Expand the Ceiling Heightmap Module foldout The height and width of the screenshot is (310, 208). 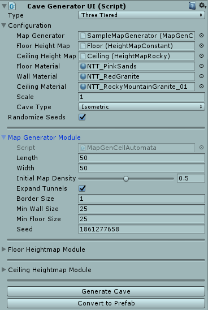click(x=4, y=270)
